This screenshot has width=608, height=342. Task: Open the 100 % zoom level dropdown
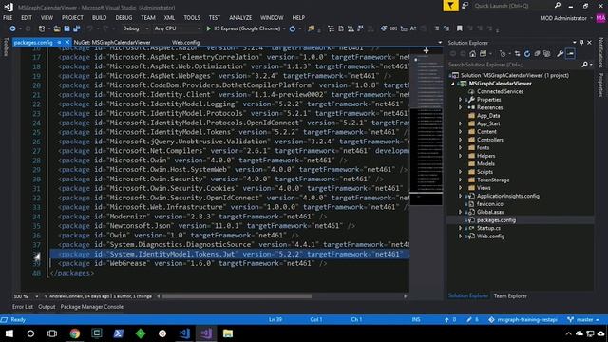point(36,296)
